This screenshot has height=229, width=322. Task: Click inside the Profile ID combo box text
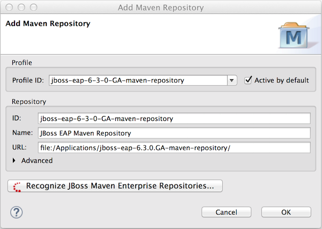pyautogui.click(x=137, y=81)
